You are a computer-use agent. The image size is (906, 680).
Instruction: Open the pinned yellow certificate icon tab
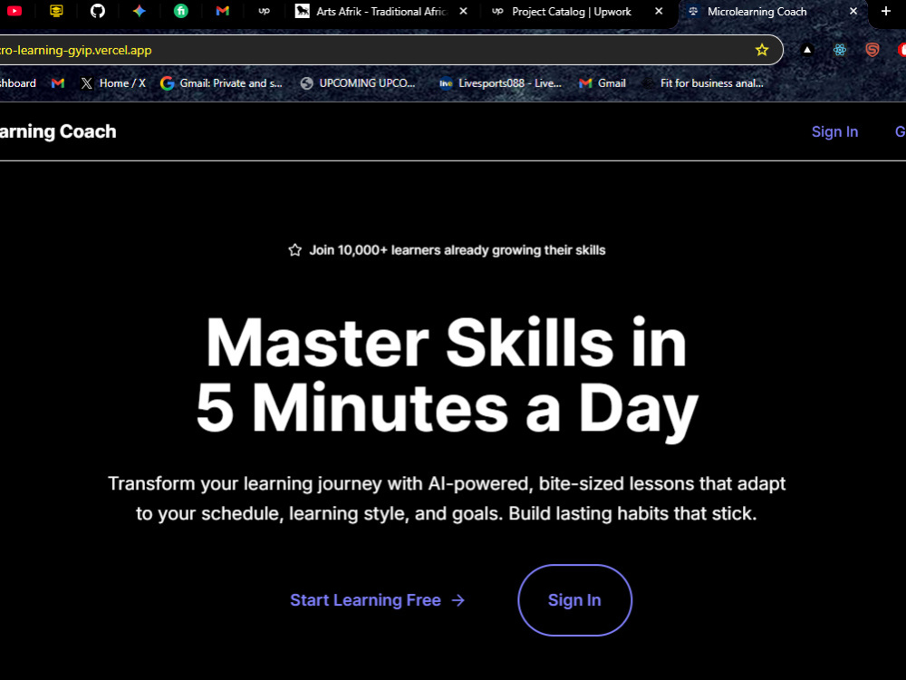pos(56,10)
